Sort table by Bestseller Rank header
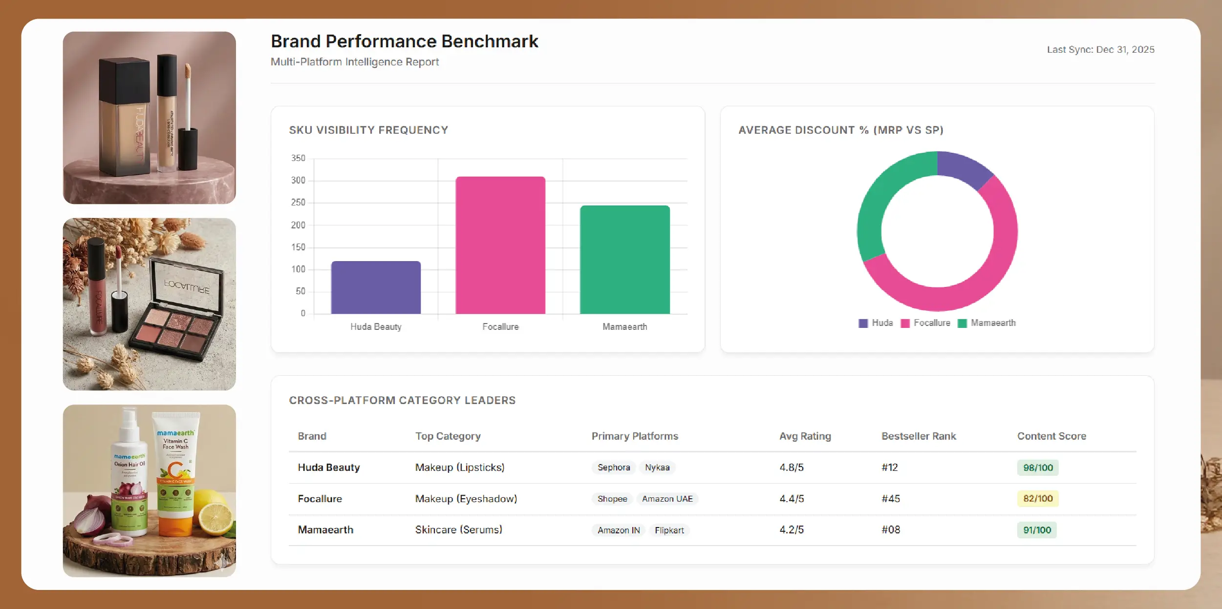The image size is (1222, 609). click(918, 436)
